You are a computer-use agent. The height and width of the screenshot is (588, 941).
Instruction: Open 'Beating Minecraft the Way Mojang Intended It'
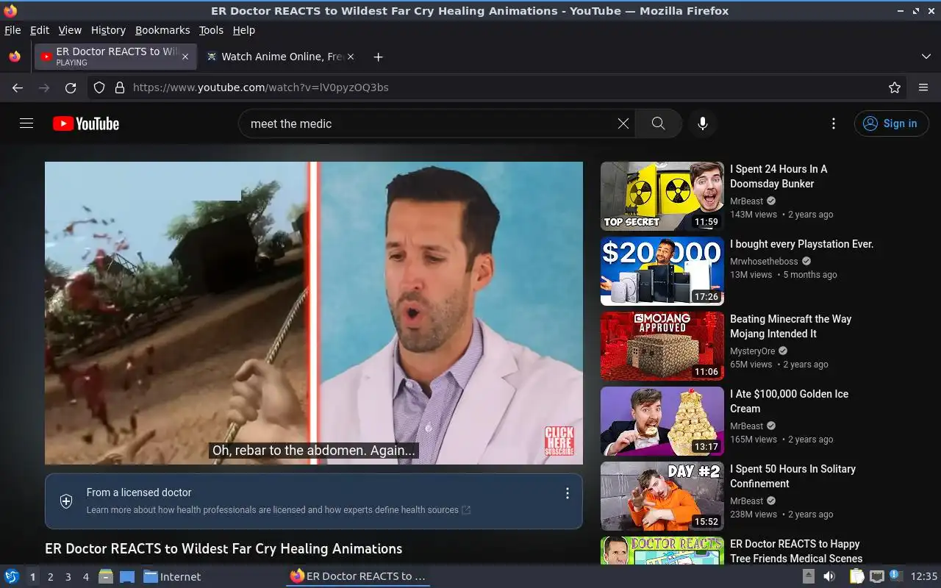pos(790,326)
